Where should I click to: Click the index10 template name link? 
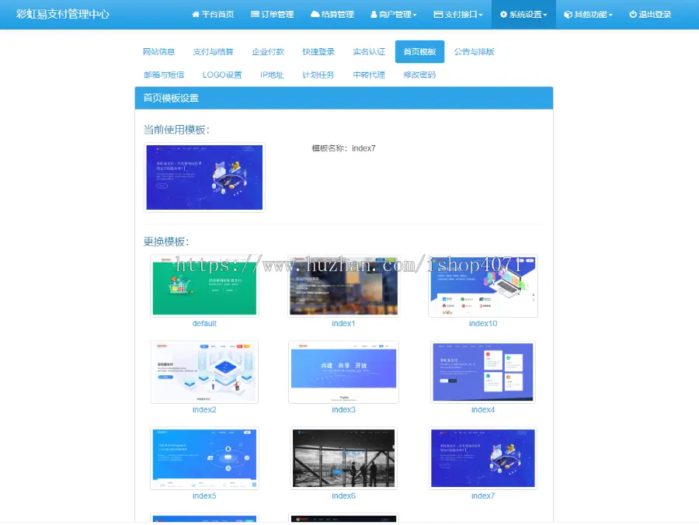(483, 324)
